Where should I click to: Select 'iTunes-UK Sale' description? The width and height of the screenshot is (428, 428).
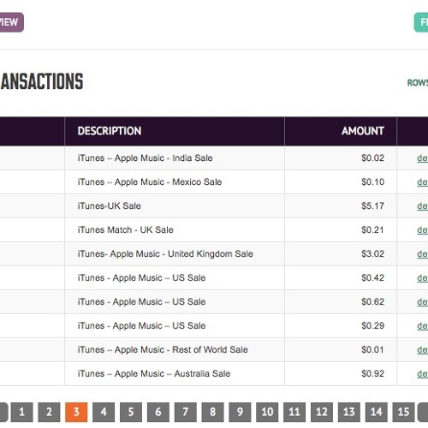110,206
